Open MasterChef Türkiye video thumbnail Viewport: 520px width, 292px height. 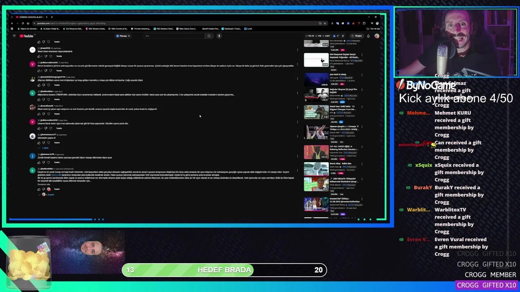[316, 204]
